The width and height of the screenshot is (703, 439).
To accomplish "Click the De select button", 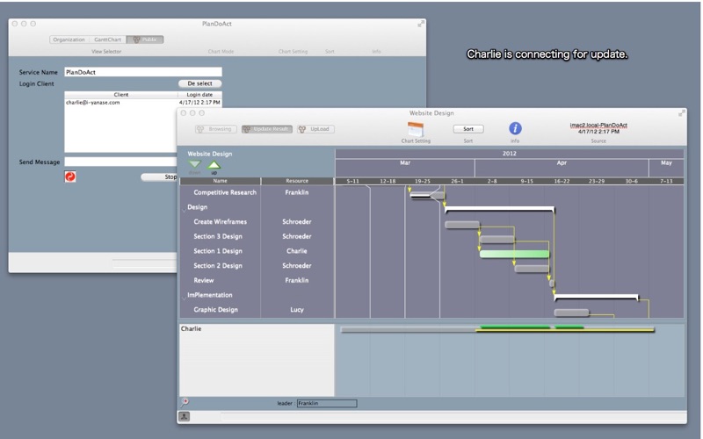I will pos(200,83).
